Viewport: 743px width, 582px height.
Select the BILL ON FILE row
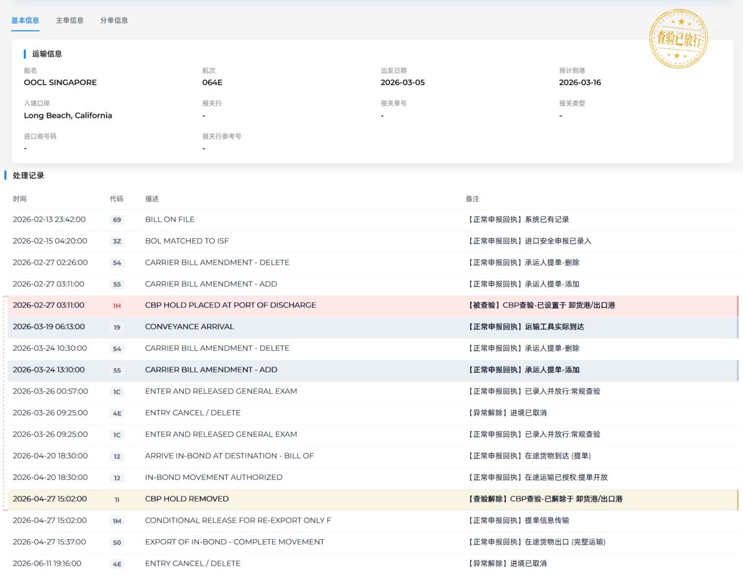(x=373, y=219)
